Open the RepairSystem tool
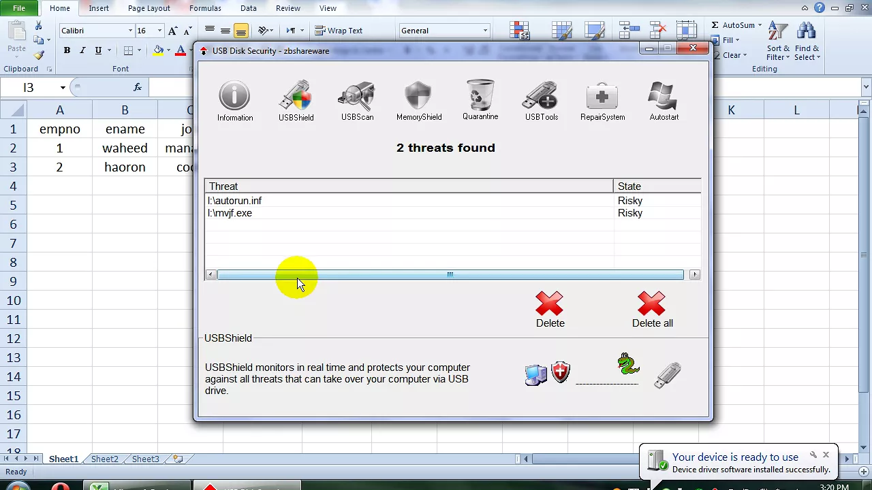 click(x=602, y=101)
